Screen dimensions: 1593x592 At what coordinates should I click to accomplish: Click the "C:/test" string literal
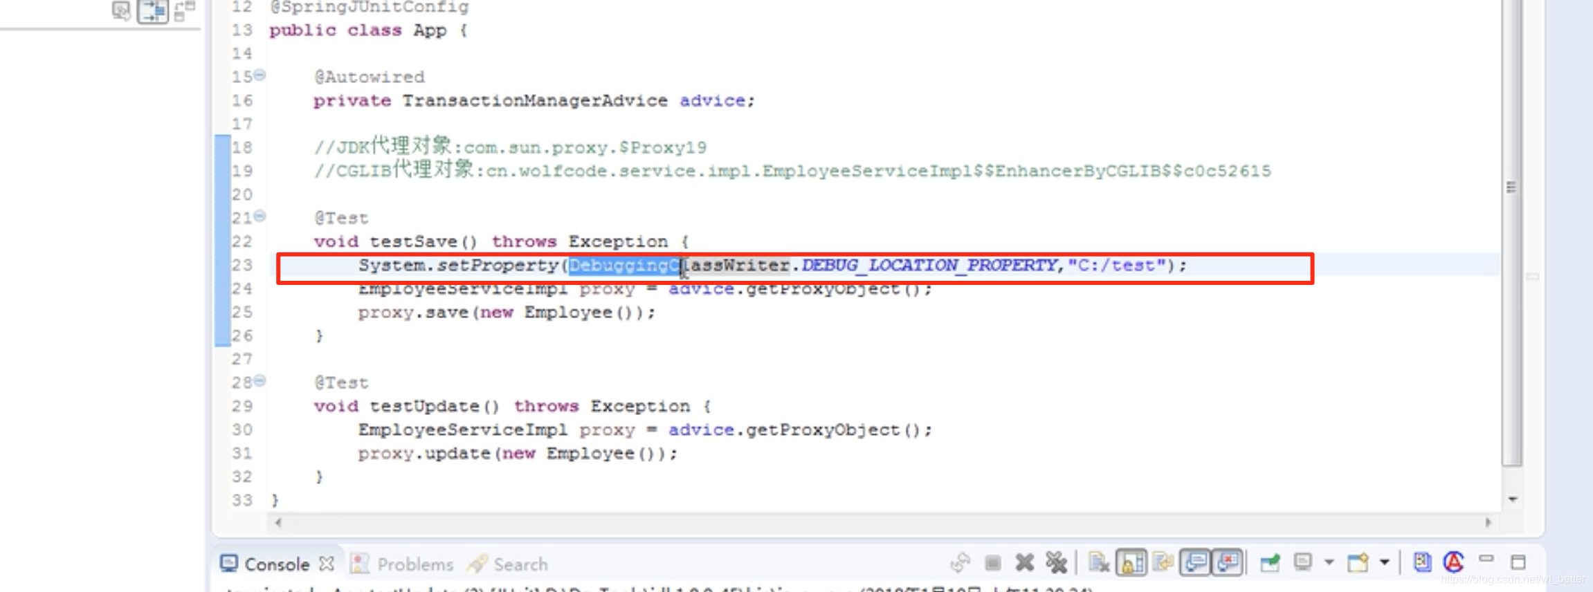click(1117, 266)
